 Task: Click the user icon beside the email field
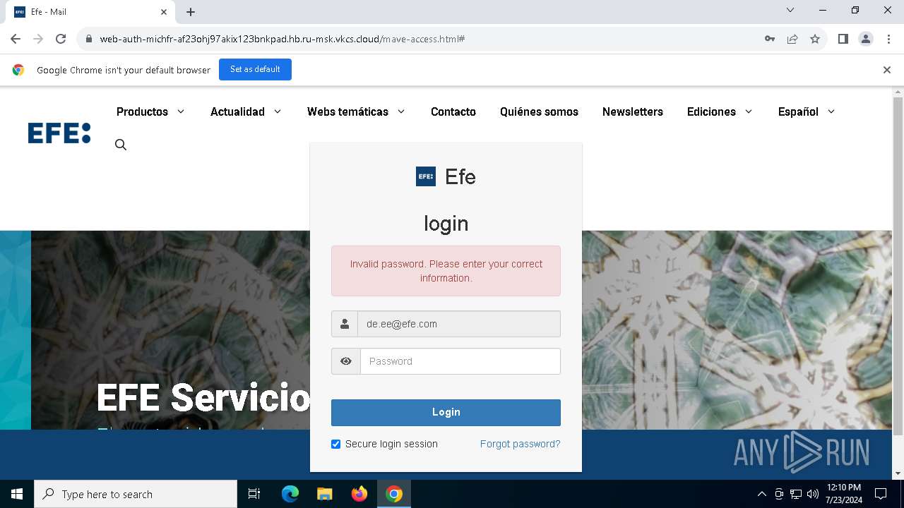[x=345, y=324]
